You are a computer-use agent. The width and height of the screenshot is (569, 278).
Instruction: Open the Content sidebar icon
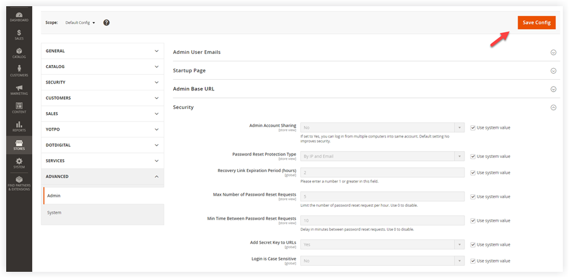pyautogui.click(x=19, y=108)
